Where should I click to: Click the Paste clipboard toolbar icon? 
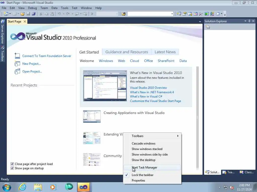52,14
